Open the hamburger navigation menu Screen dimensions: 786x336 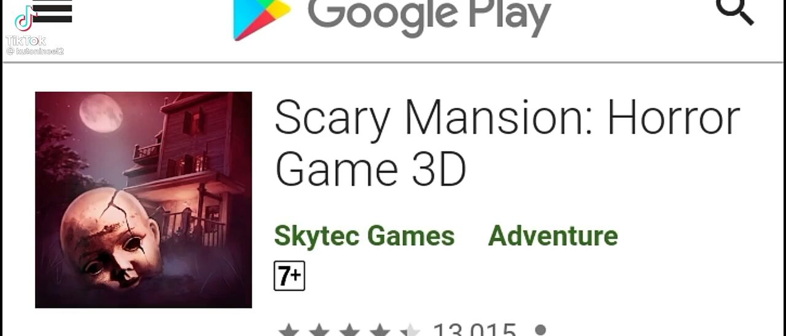(x=52, y=11)
